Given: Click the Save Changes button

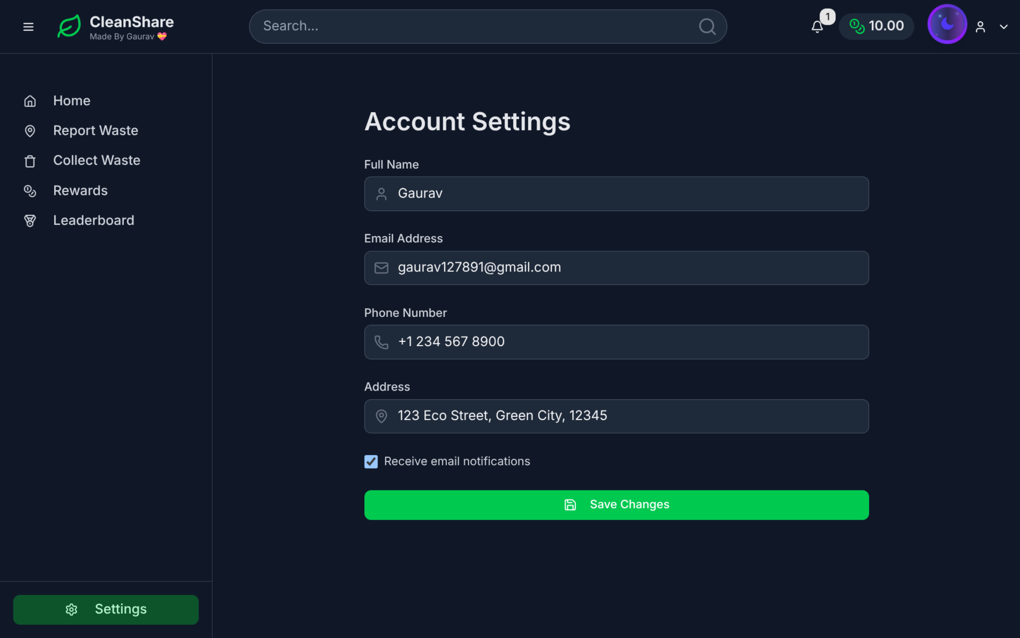Looking at the screenshot, I should (x=616, y=505).
